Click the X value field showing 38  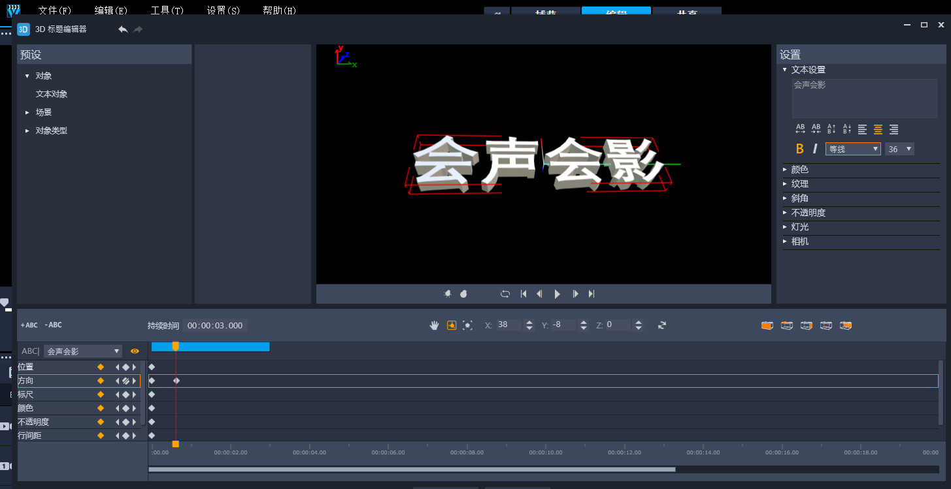click(509, 325)
